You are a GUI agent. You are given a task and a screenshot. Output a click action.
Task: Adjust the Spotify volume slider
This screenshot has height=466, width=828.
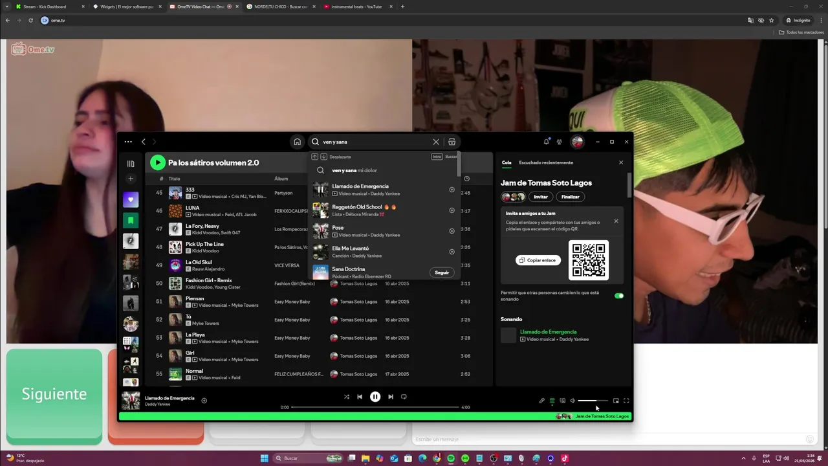[593, 401]
